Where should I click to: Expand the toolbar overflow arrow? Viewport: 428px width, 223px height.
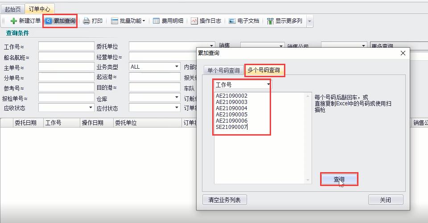(x=309, y=21)
